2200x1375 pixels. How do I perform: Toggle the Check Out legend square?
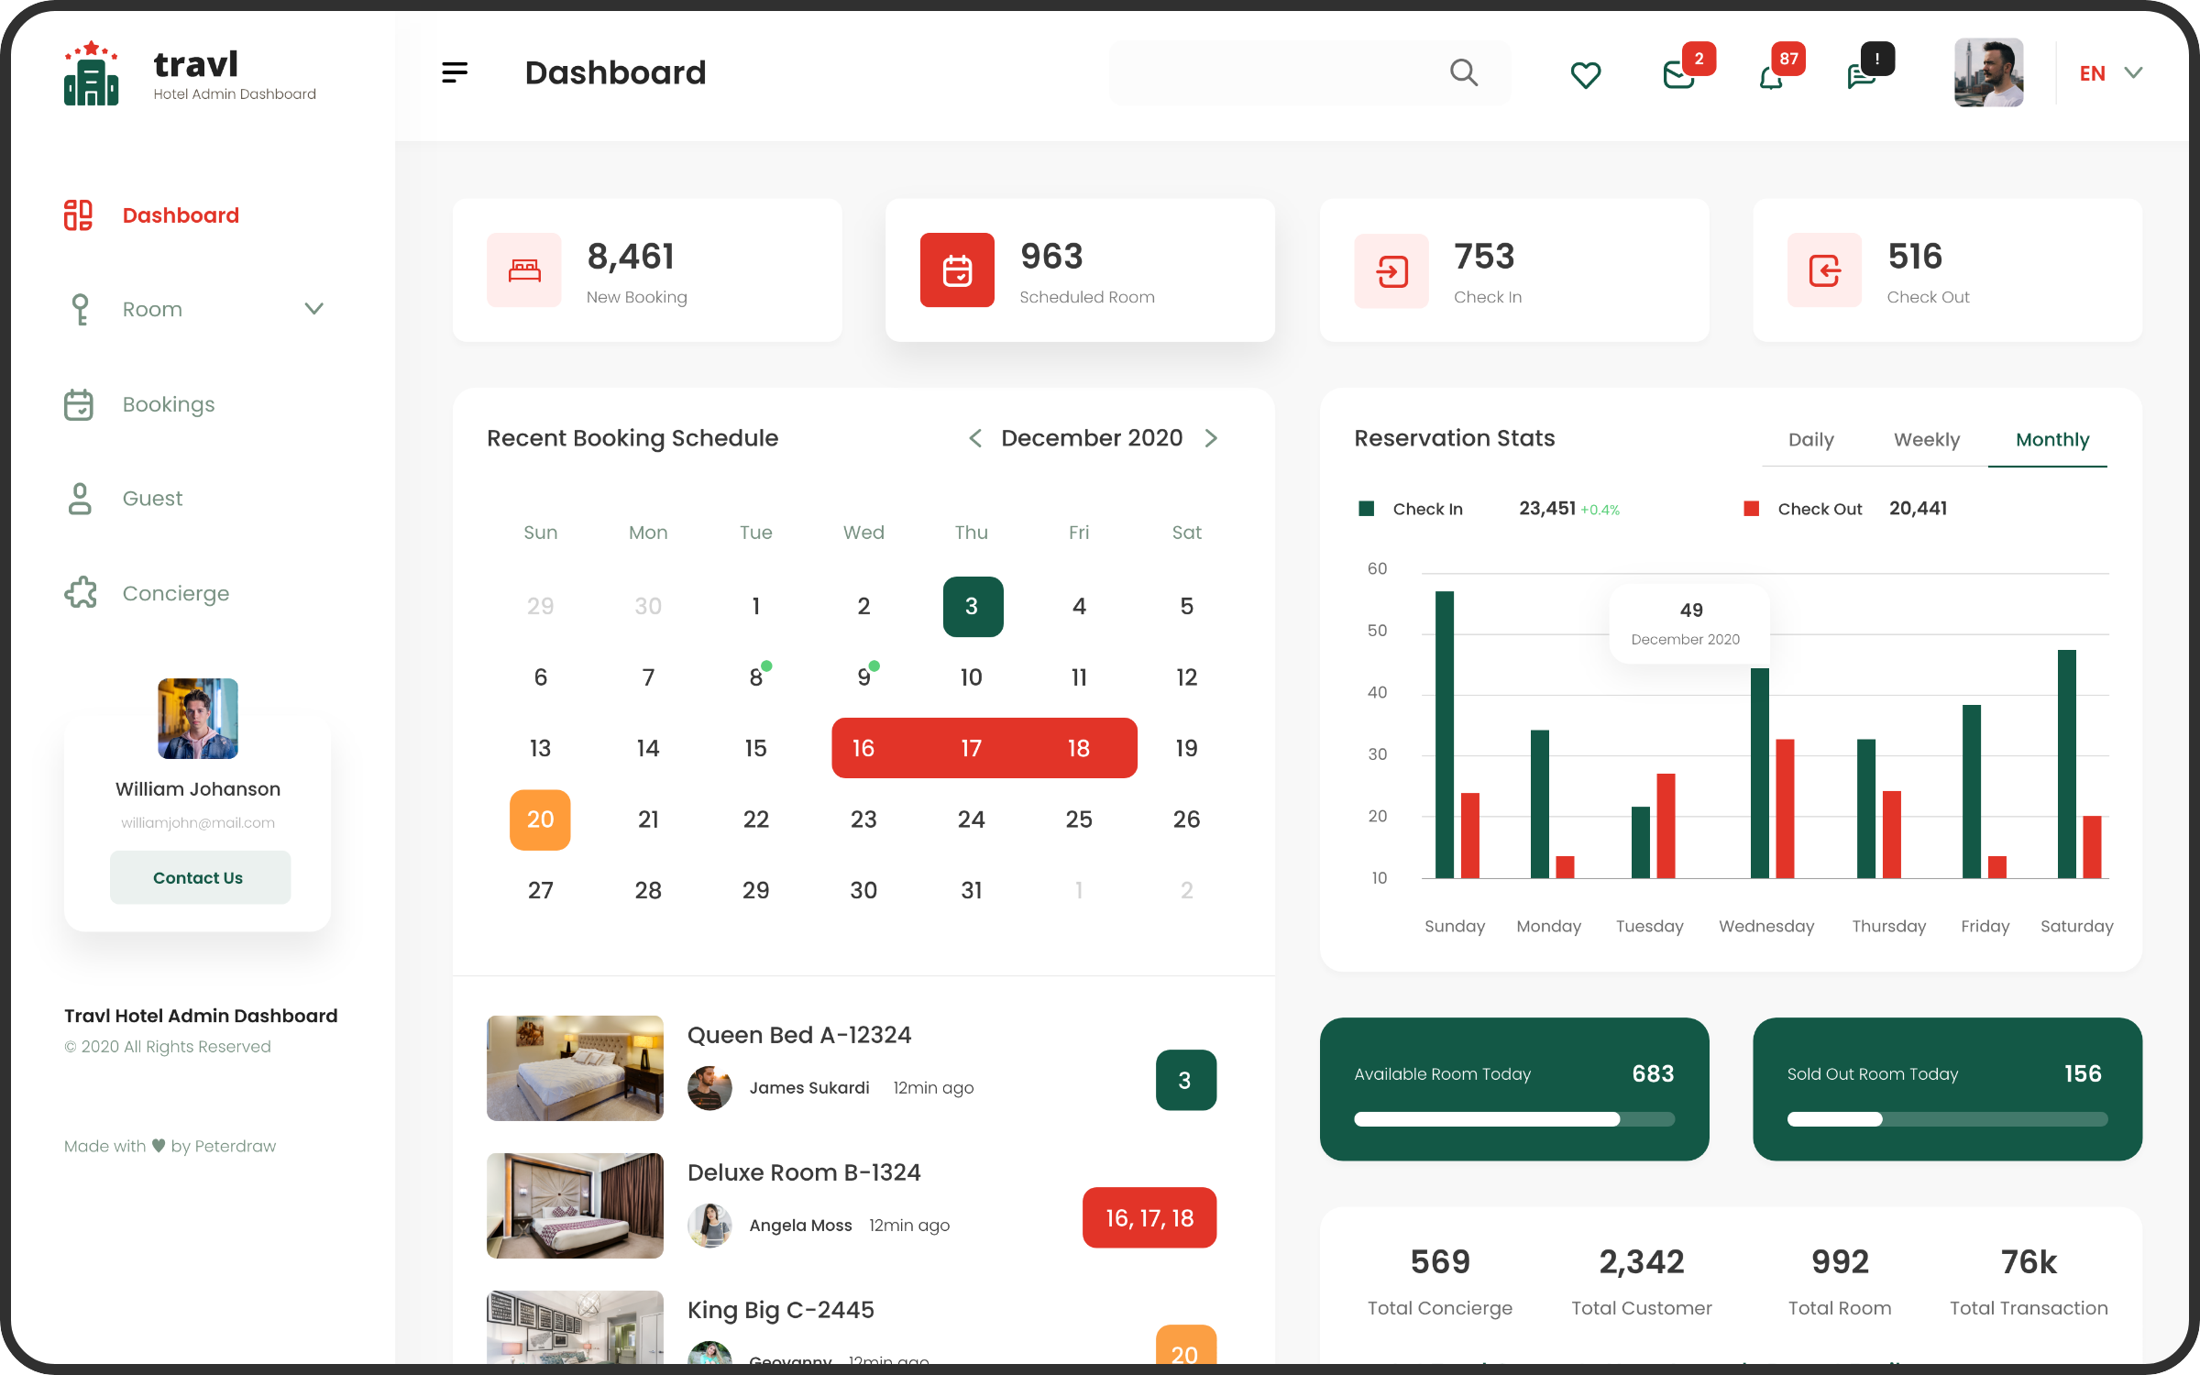[1751, 509]
